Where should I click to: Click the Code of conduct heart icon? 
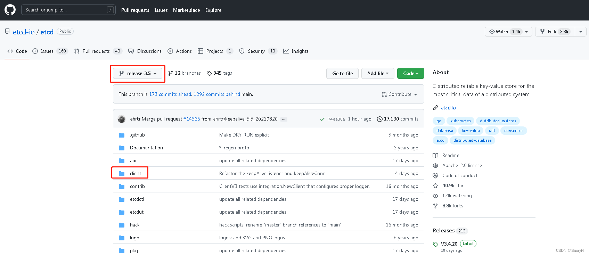(435, 176)
